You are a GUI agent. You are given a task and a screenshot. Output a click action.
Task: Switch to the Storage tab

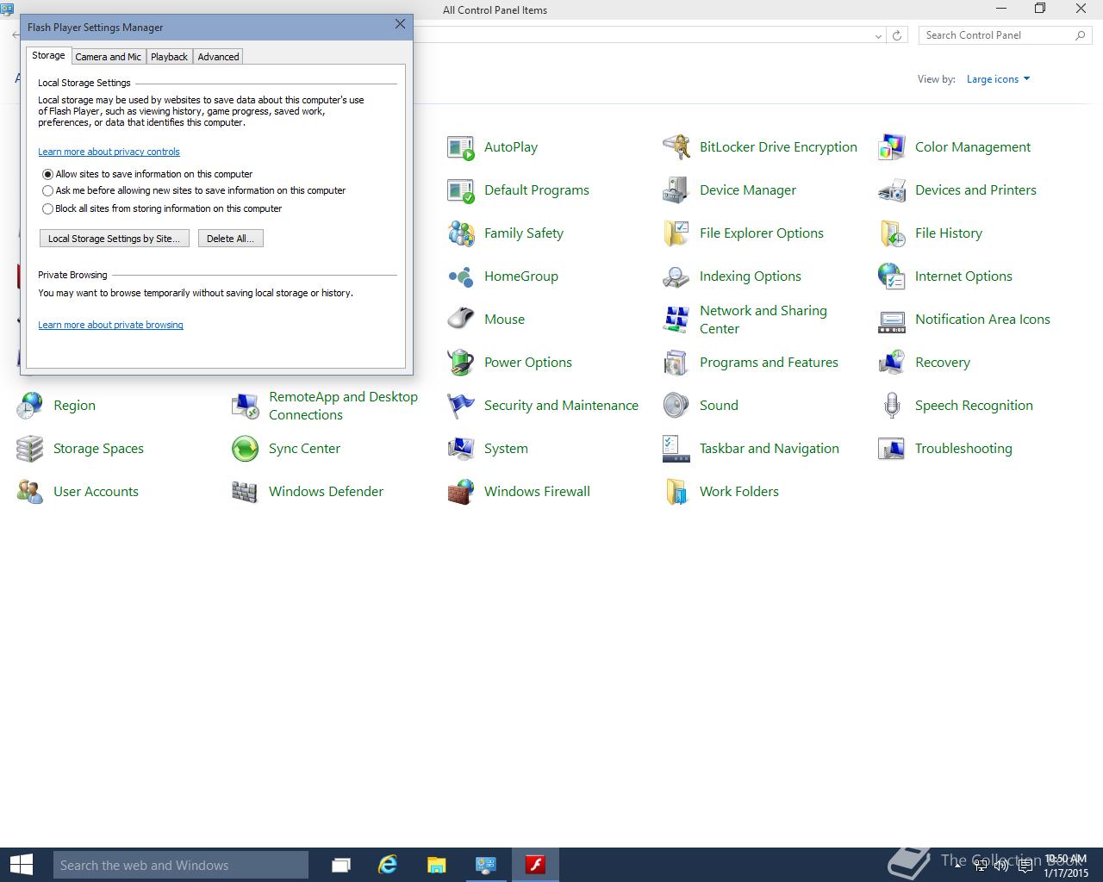click(48, 55)
